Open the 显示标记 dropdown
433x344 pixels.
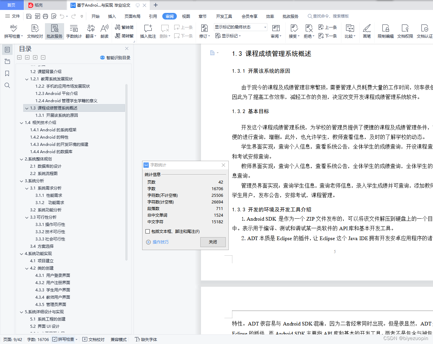click(228, 36)
